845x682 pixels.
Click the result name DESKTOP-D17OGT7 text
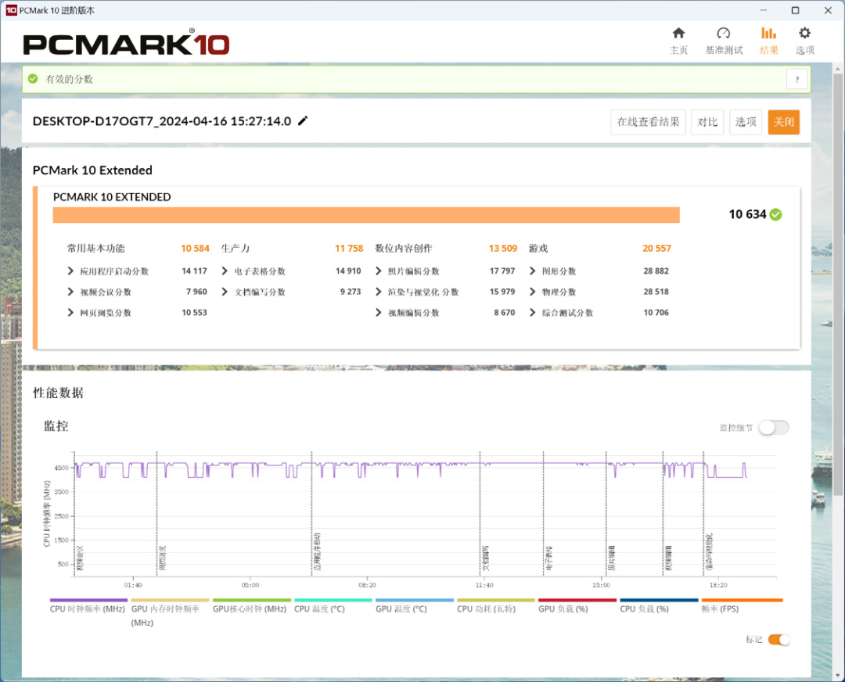(x=162, y=121)
